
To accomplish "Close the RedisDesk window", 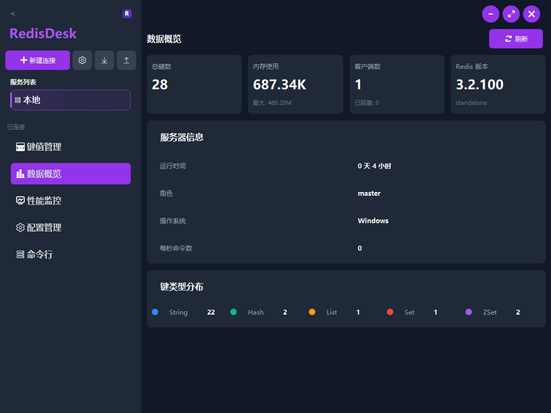I will (532, 14).
